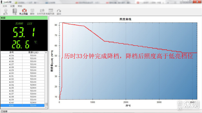This screenshot has width=202, height=113.
Task: Click highlighted row 4141
Action: coord(22,105)
